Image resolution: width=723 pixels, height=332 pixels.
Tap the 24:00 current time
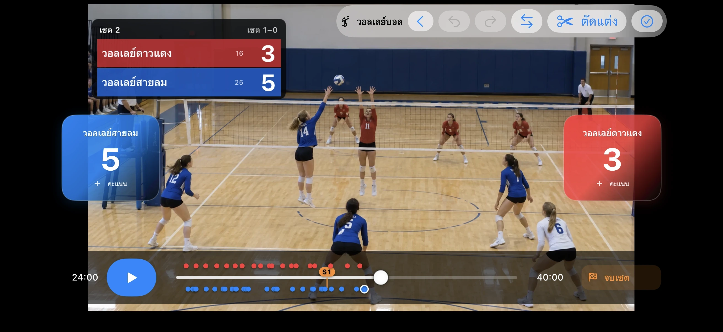click(85, 277)
